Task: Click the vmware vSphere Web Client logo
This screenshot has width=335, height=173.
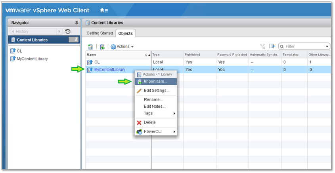Action: (x=48, y=10)
